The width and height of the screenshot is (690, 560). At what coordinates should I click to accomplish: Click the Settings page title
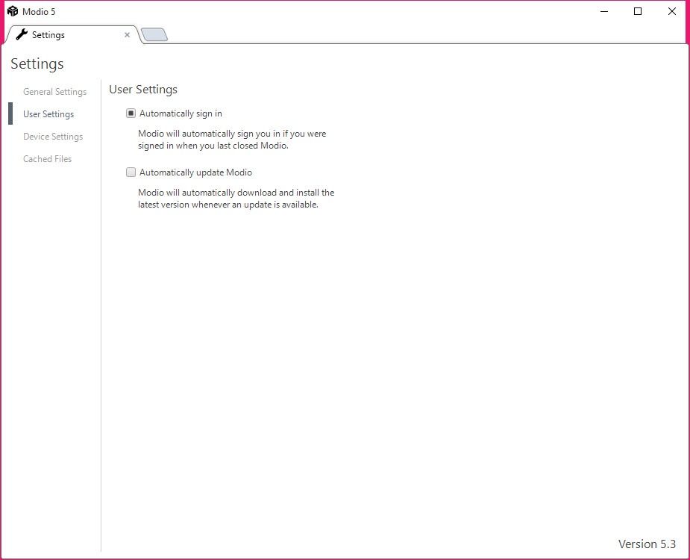click(37, 64)
